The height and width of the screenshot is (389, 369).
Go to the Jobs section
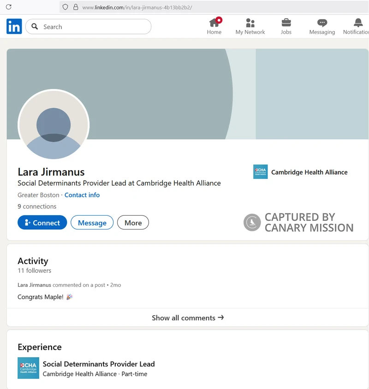[286, 26]
